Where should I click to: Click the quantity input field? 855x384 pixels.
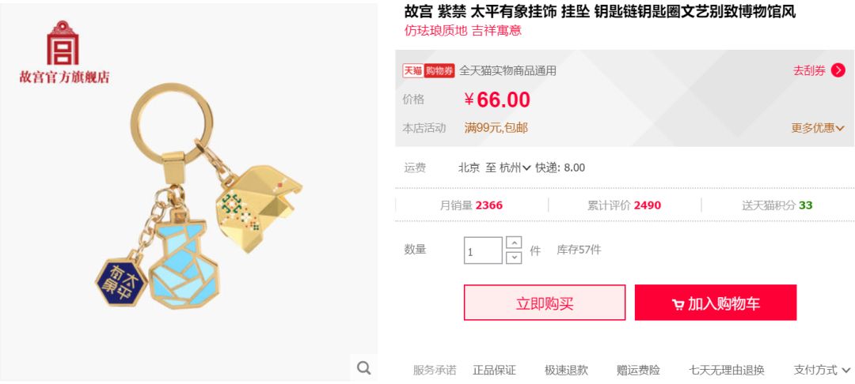(x=483, y=250)
